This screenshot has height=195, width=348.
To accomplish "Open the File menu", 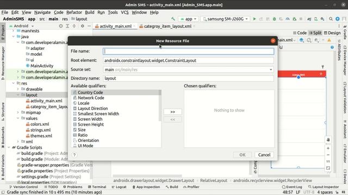I will tap(5, 12).
